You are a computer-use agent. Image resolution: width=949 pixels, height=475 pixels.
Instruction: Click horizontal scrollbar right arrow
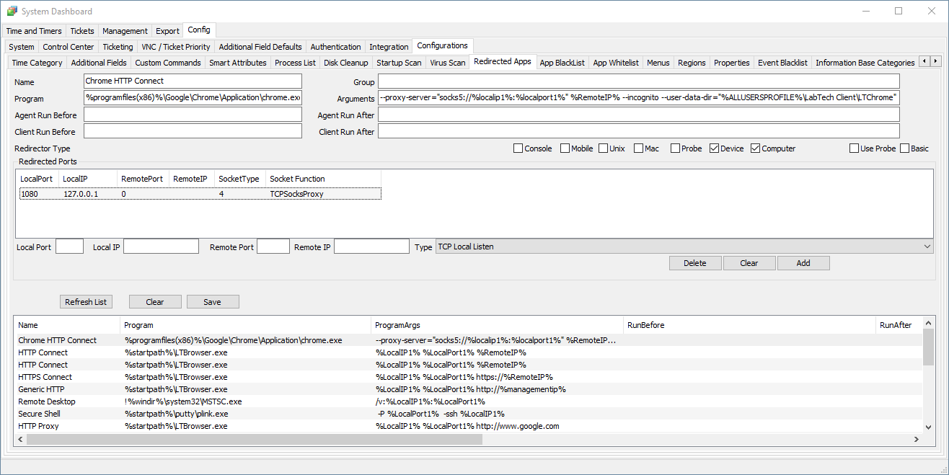tap(917, 439)
